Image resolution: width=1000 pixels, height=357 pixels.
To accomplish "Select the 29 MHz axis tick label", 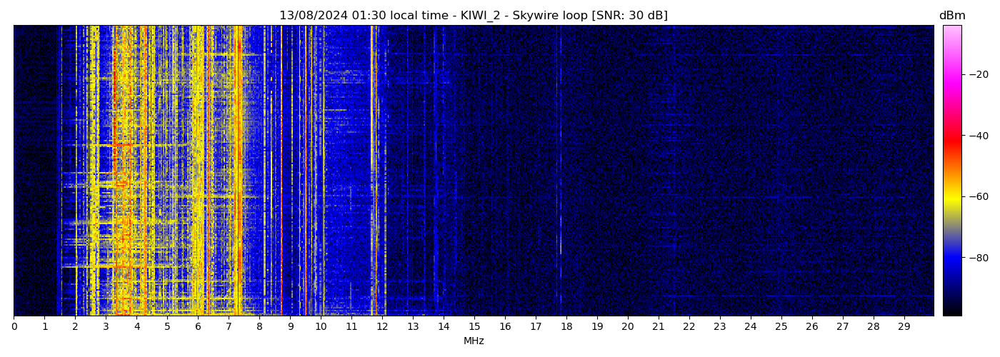I will pyautogui.click(x=904, y=326).
